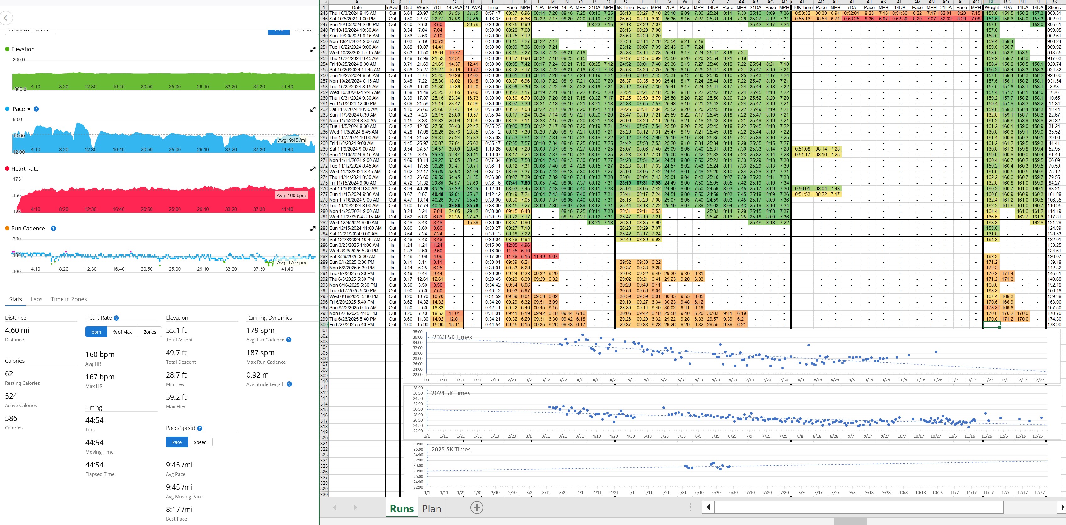Viewport: 1066px width, 525px height.
Task: Select the Date header cell in row 1
Action: click(357, 8)
